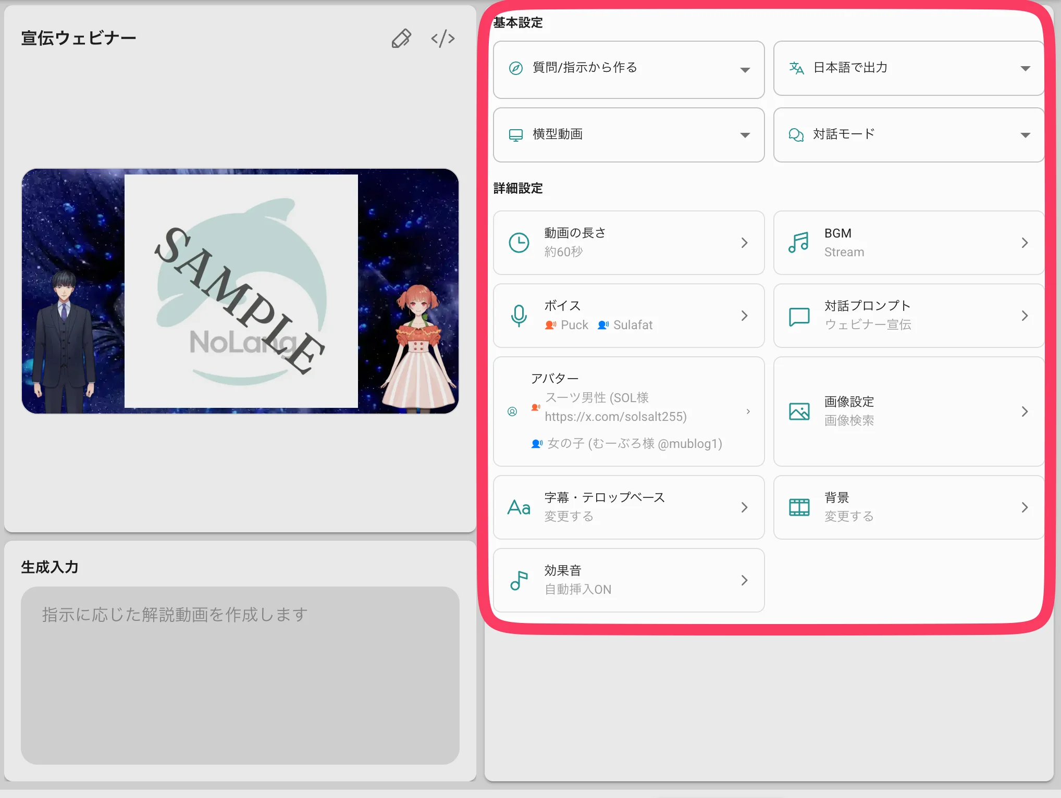This screenshot has width=1061, height=798.
Task: Open アバター settings via its chevron
Action: 748,412
